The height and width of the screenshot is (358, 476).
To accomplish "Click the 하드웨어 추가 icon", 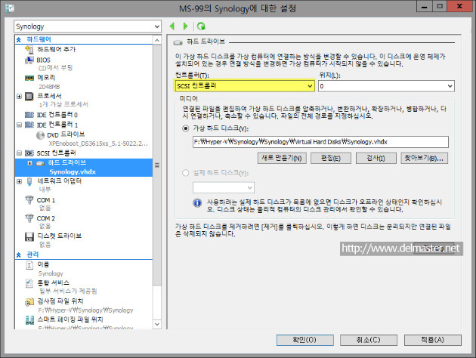I will click(29, 49).
